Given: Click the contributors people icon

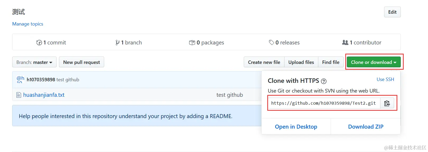Looking at the screenshot, I should 345,42.
